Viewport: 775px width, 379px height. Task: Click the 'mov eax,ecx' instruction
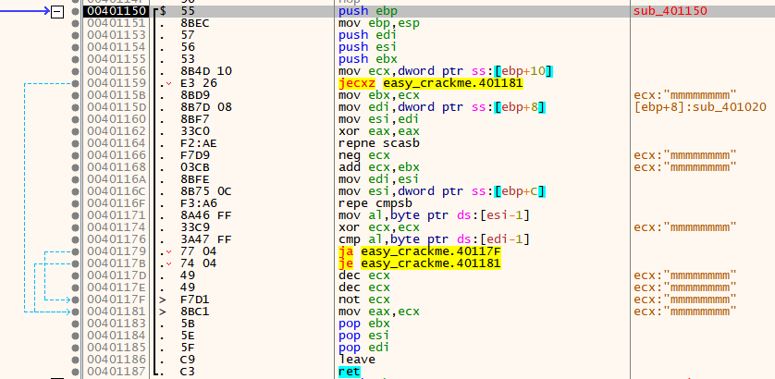click(x=379, y=312)
